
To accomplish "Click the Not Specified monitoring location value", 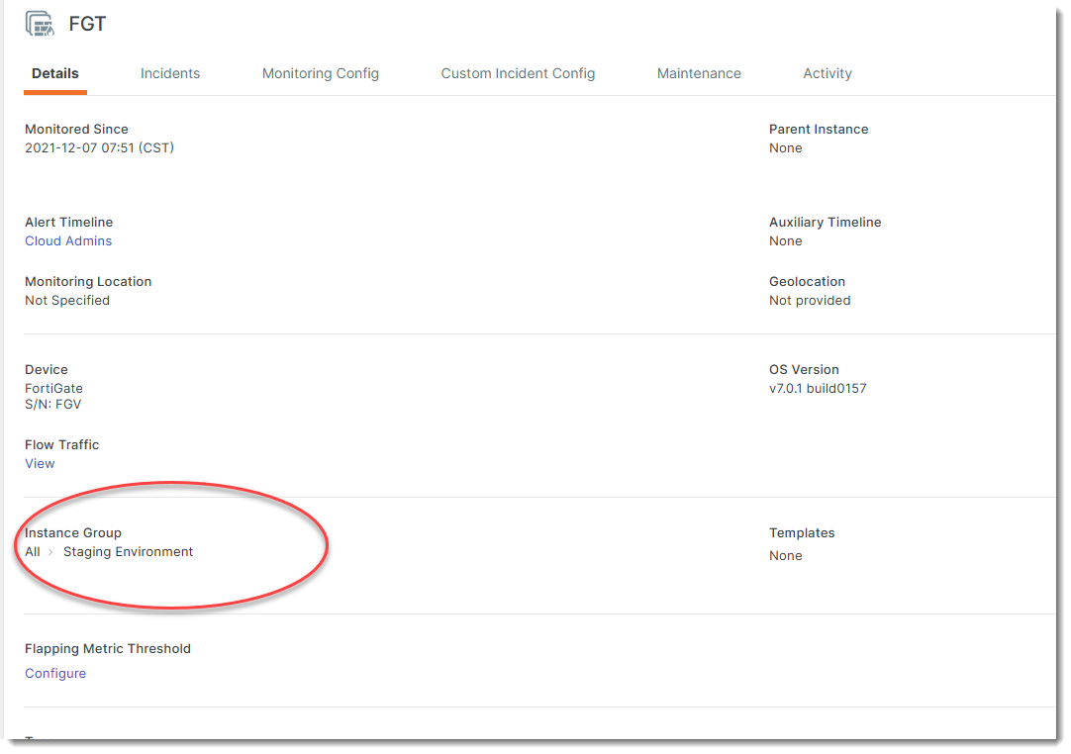I will pyautogui.click(x=67, y=301).
